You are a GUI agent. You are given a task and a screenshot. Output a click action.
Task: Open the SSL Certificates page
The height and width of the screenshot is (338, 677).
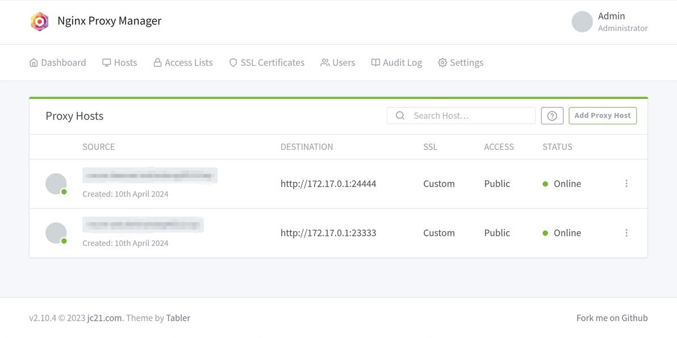[x=267, y=62]
